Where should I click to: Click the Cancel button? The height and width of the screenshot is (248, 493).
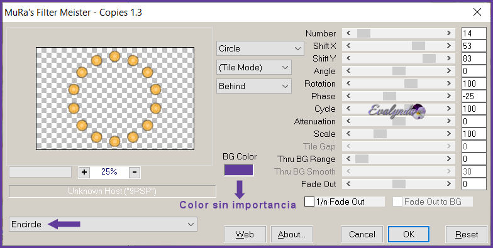[x=362, y=234]
